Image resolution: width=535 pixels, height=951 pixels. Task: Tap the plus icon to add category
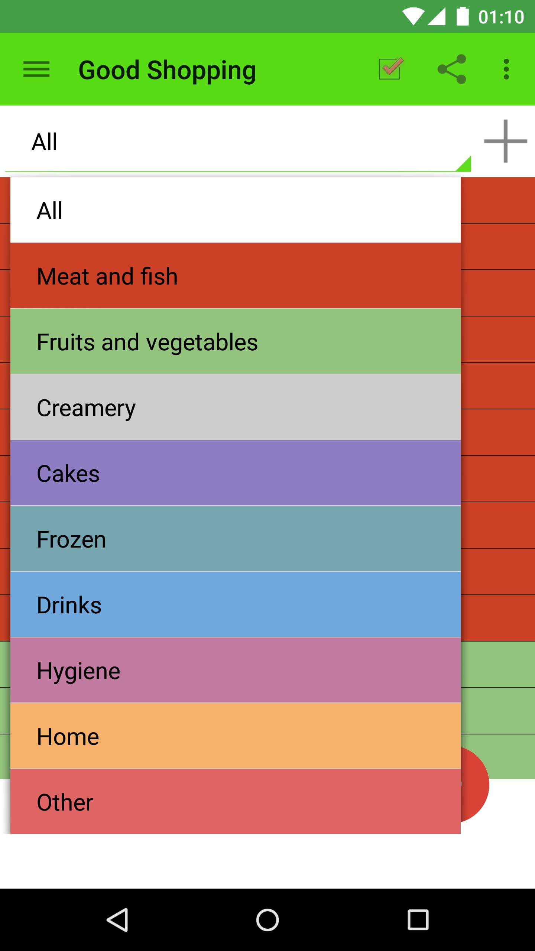[505, 141]
